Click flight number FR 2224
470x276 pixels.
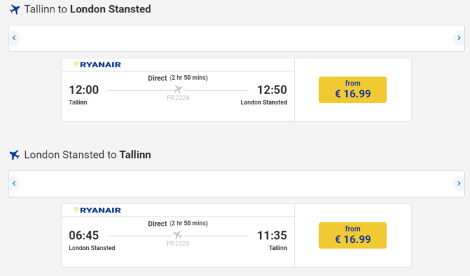[x=178, y=98]
